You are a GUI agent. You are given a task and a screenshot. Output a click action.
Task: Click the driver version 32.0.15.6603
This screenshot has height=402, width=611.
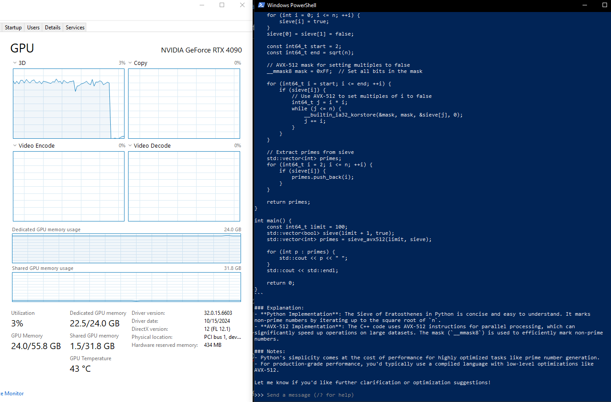coord(218,313)
